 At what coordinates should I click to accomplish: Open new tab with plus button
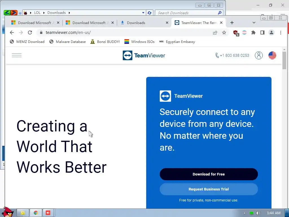[x=232, y=23]
